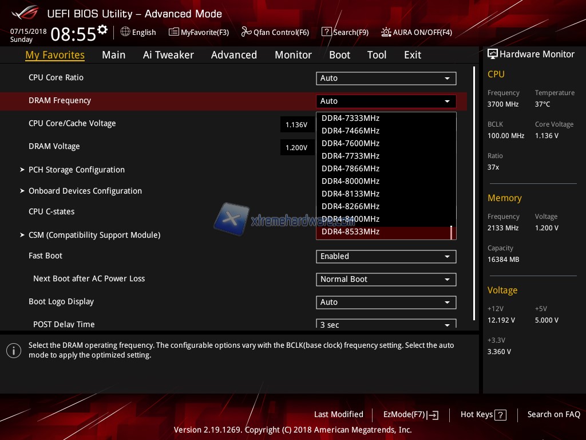Viewport: 586px width, 440px height.
Task: Click the settings gear icon beside the clock
Action: click(x=102, y=30)
